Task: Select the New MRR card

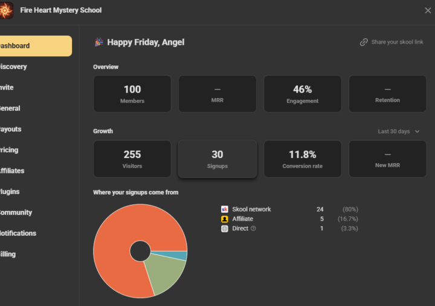Action: point(387,159)
